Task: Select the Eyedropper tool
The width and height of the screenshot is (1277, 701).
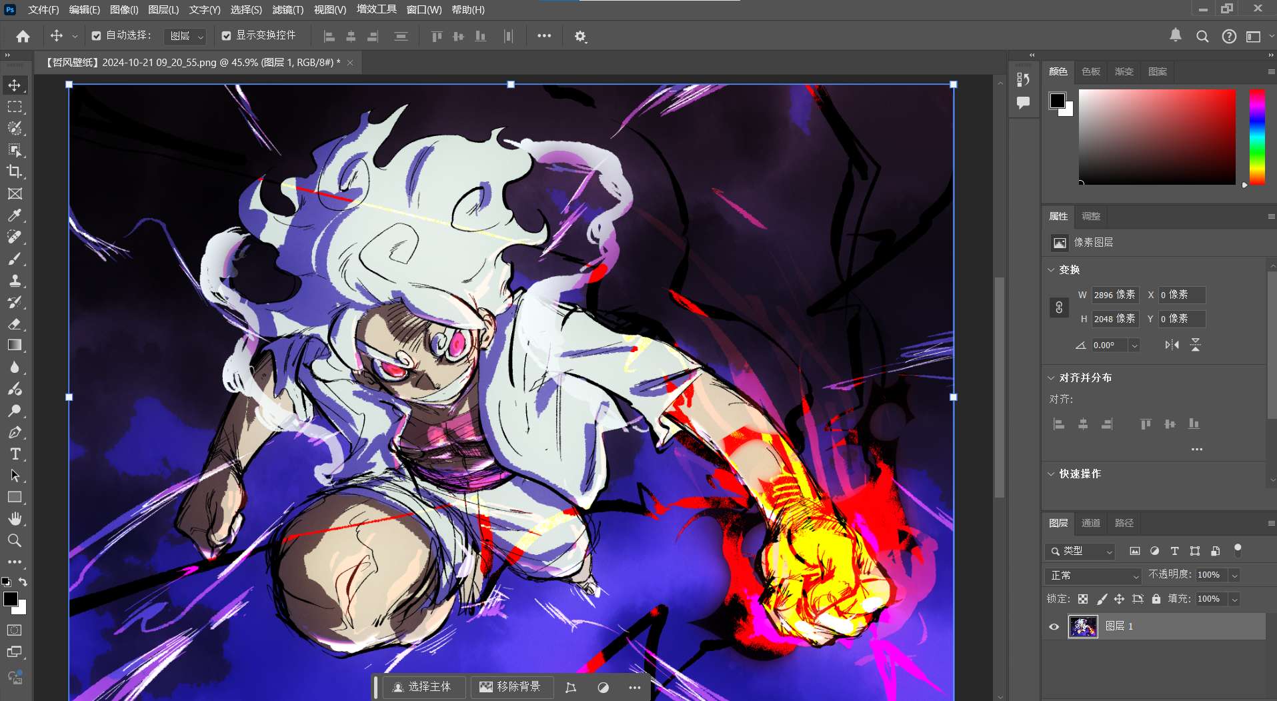Action: pyautogui.click(x=15, y=215)
